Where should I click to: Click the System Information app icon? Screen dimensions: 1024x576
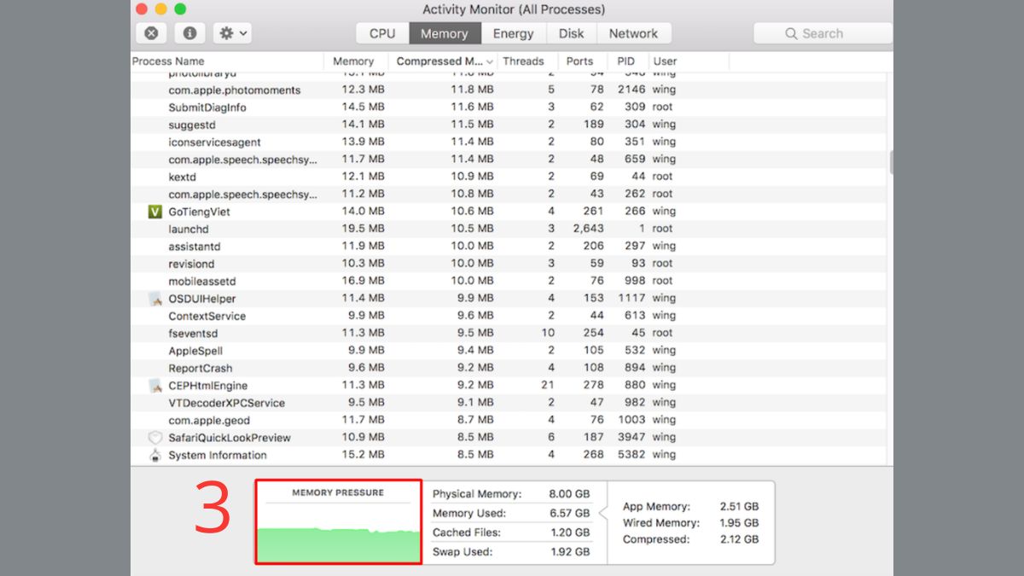pos(154,455)
